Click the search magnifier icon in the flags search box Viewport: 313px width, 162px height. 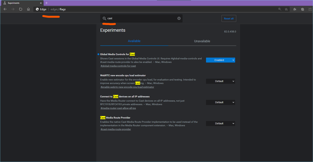(104, 18)
